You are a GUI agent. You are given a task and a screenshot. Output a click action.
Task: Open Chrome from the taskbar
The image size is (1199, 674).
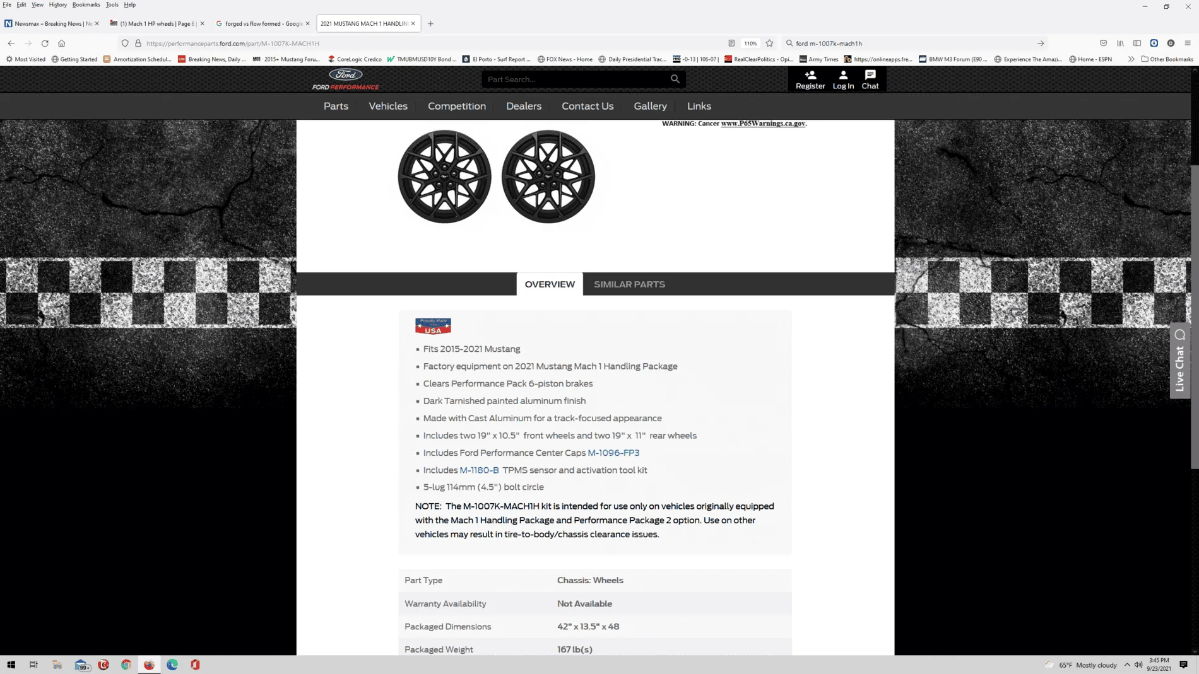tap(126, 665)
